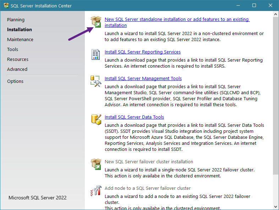Screen dimensions: 279x210
Task: Click Add node to a SQL Server failover cluster
Action: pos(148,188)
